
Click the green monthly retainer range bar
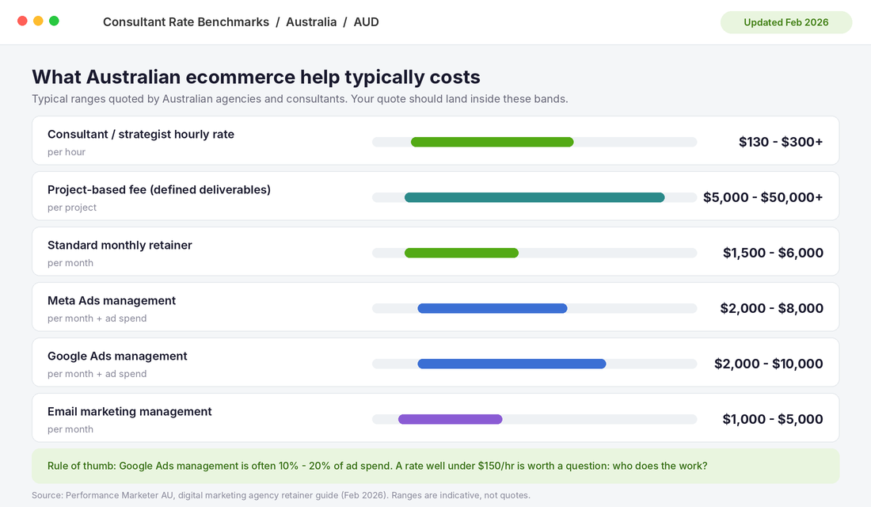pyautogui.click(x=462, y=253)
